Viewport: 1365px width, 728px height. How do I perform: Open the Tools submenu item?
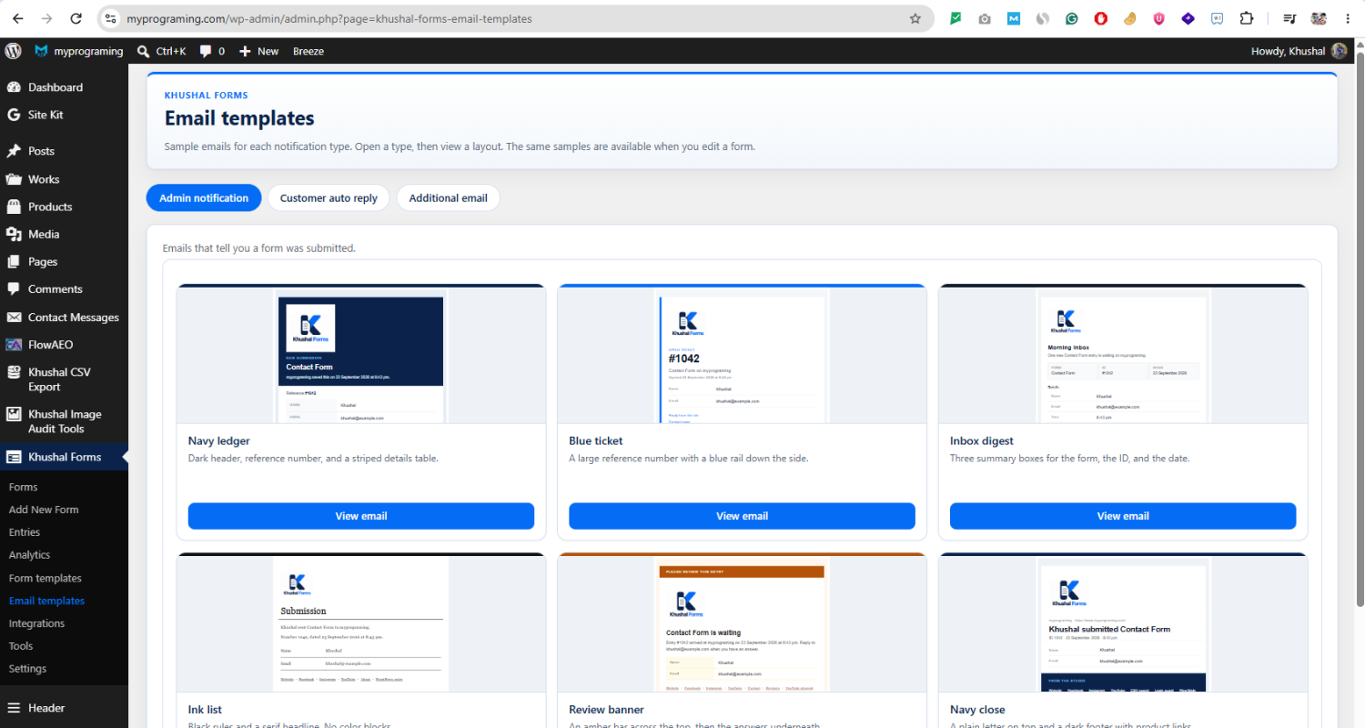(x=21, y=646)
